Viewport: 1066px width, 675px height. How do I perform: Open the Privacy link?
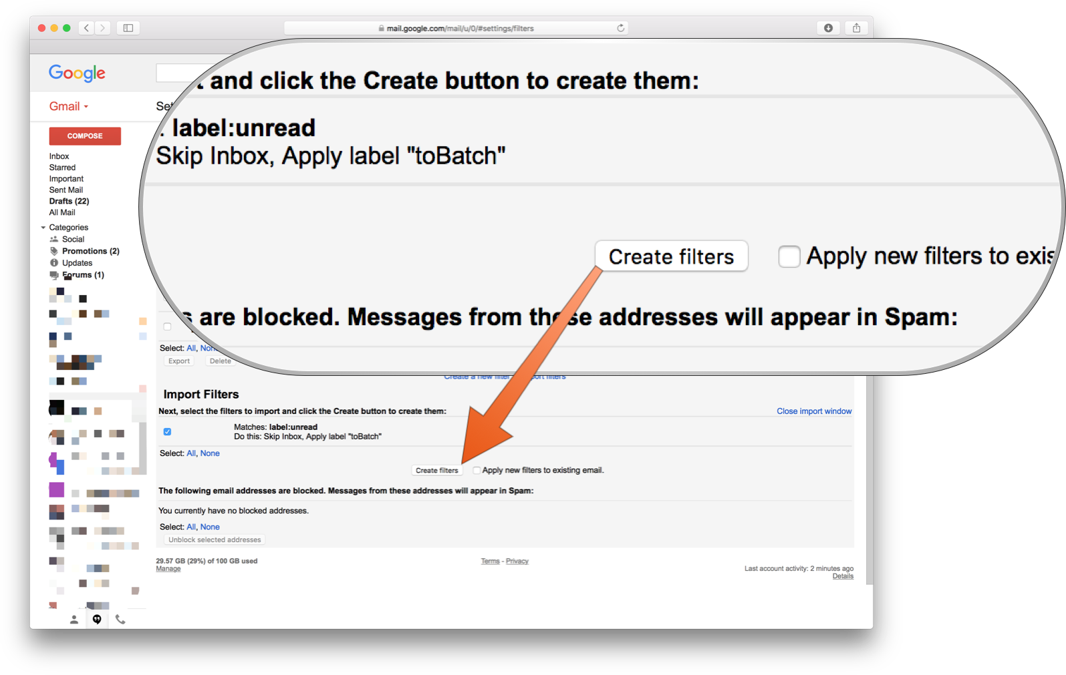click(x=517, y=561)
